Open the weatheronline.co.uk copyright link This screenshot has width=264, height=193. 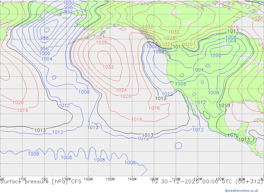[242, 190]
